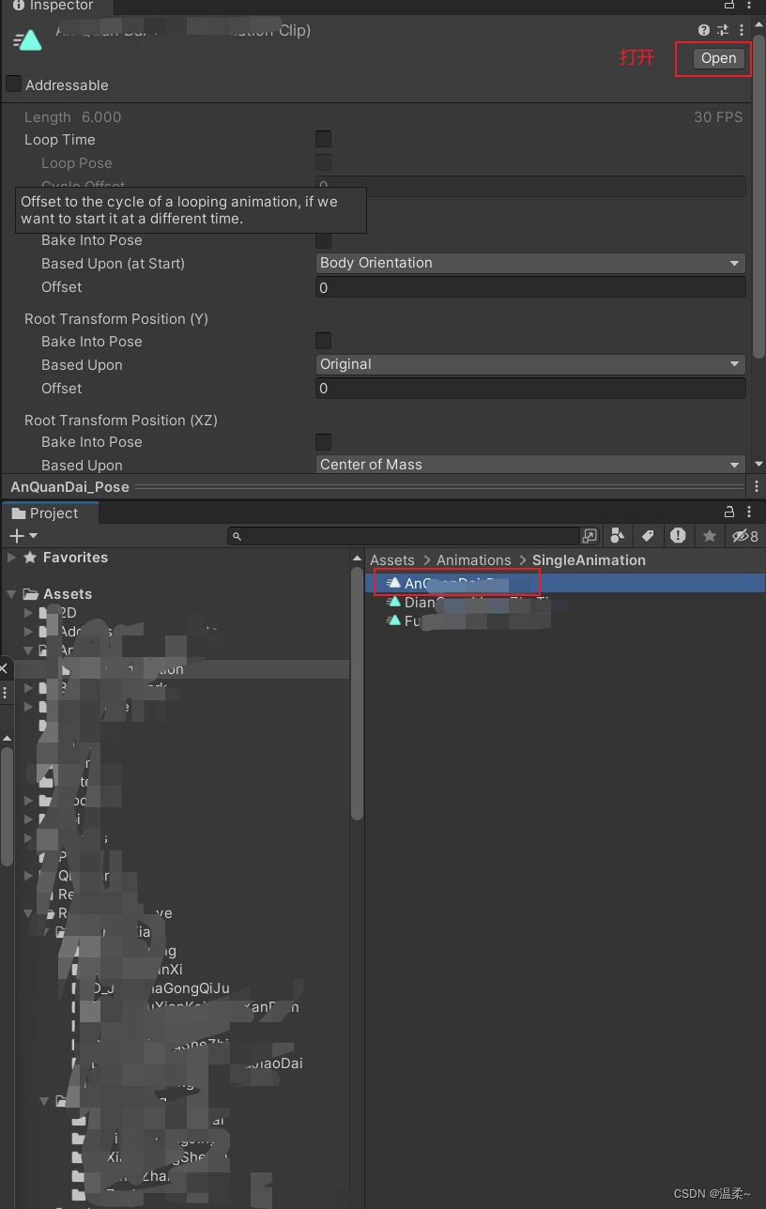Open the Center of Mass dropdown

[x=530, y=465]
